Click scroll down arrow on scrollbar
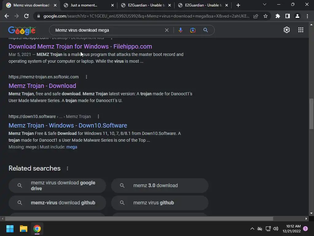The width and height of the screenshot is (314, 236). click(311, 213)
